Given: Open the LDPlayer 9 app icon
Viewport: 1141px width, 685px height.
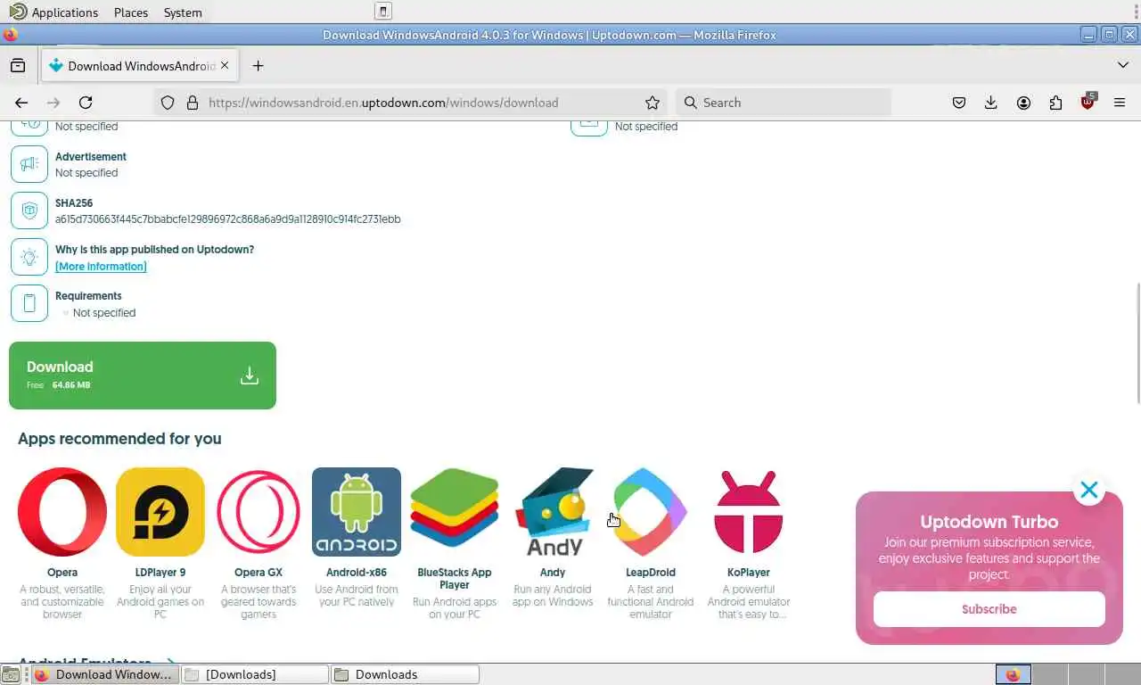Looking at the screenshot, I should [160, 512].
